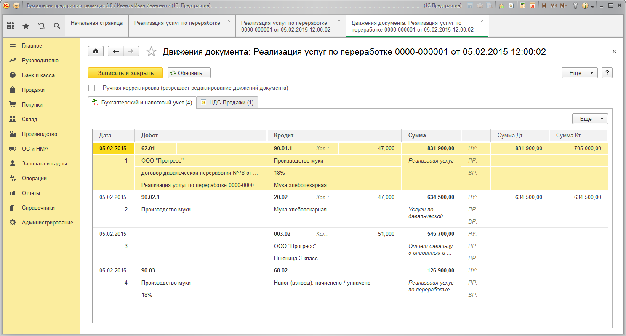Click the Back arrow button
The height and width of the screenshot is (336, 626).
click(116, 51)
